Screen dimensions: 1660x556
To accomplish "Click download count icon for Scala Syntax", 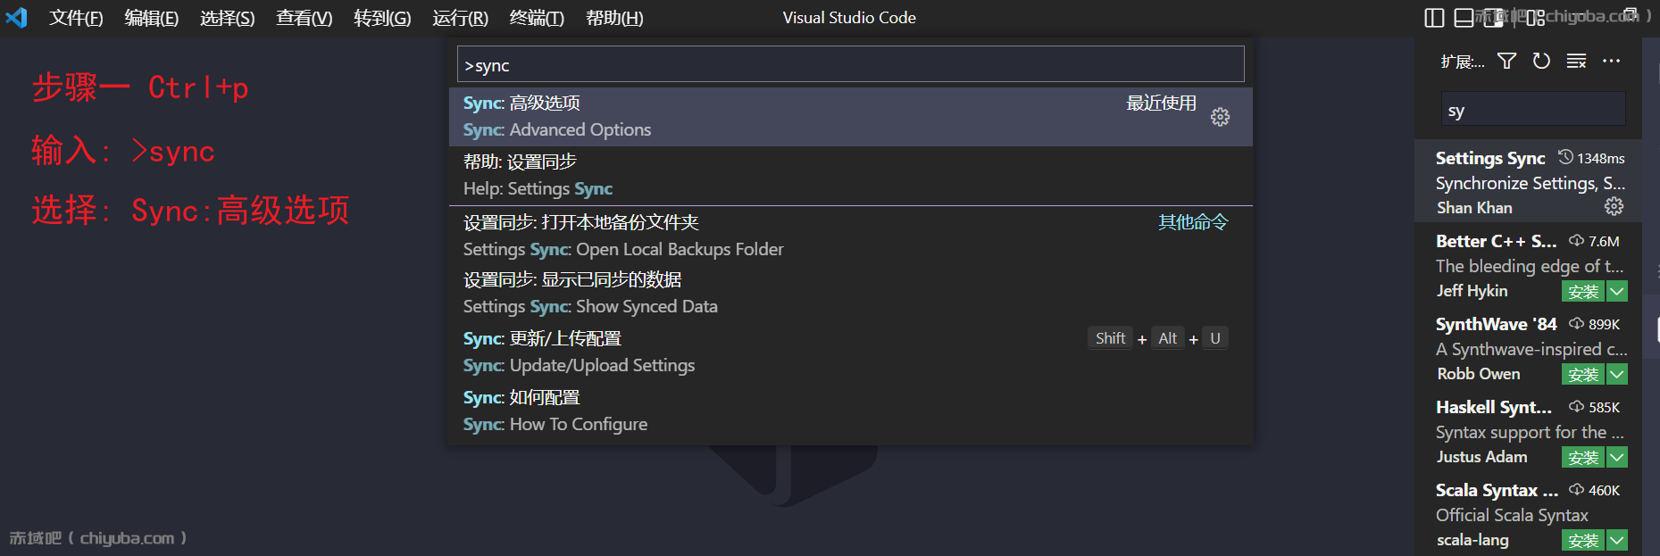I will pos(1576,490).
